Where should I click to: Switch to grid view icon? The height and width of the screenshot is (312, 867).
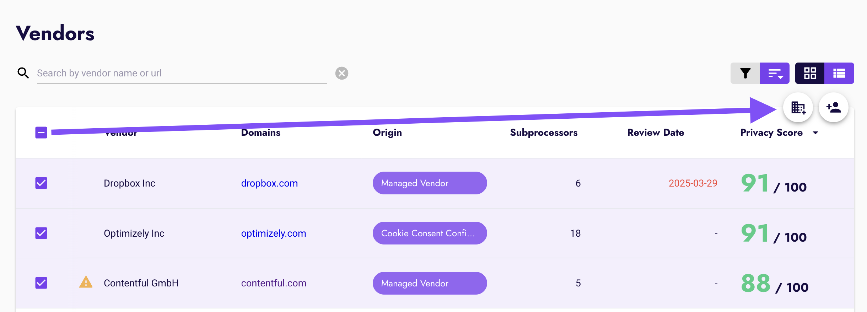coord(810,73)
